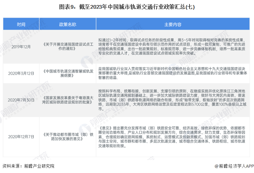This screenshot has width=254, height=173.
Task: Click the 主要内容 column header
Action: pos(173,24)
